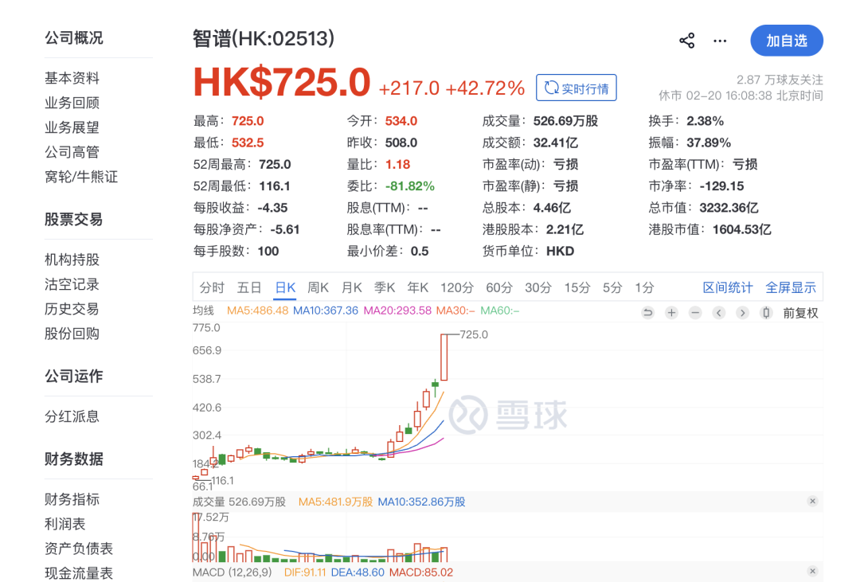This screenshot has width=860, height=582.
Task: Click the candlestick style icon
Action: click(766, 313)
